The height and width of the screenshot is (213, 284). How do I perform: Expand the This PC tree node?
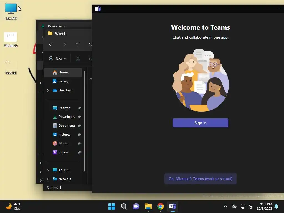pos(48,170)
